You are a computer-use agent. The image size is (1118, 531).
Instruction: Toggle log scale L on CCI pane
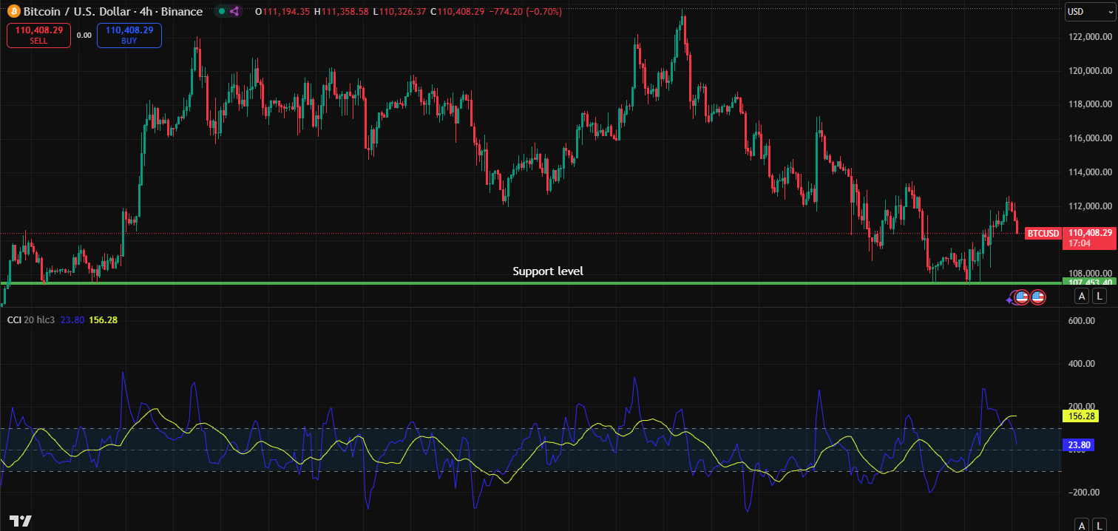[1100, 525]
